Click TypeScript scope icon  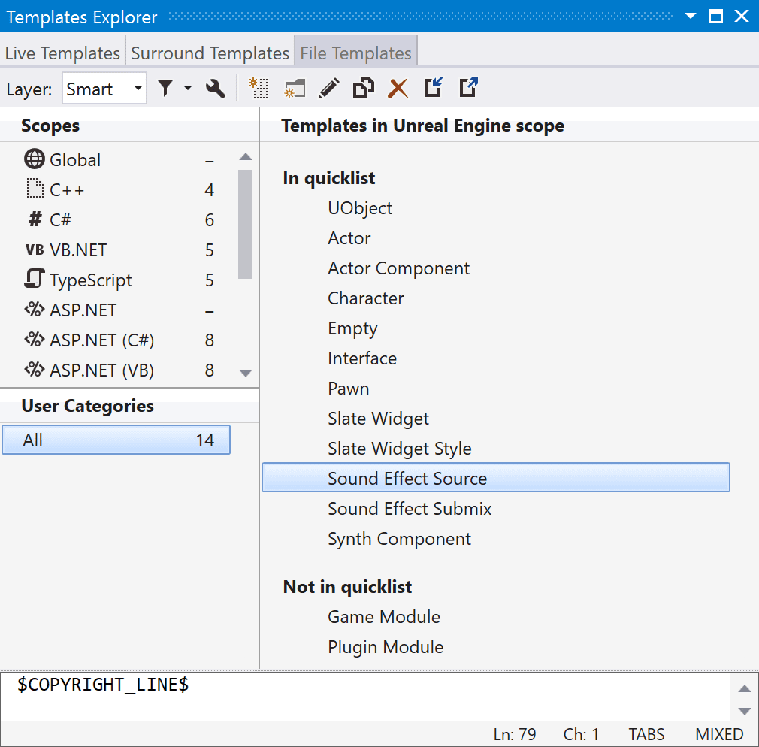pos(35,279)
